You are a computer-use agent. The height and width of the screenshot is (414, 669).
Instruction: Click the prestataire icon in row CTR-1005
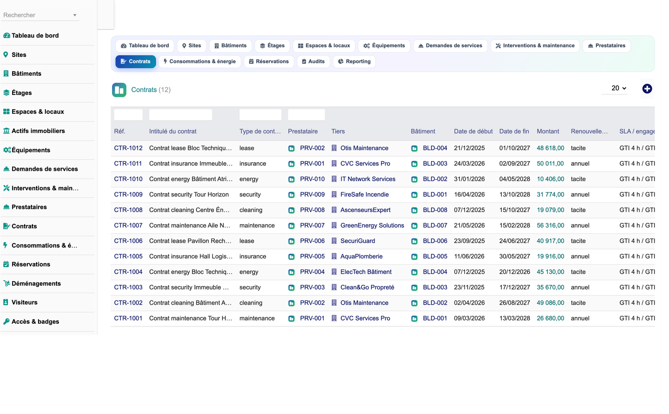point(291,257)
